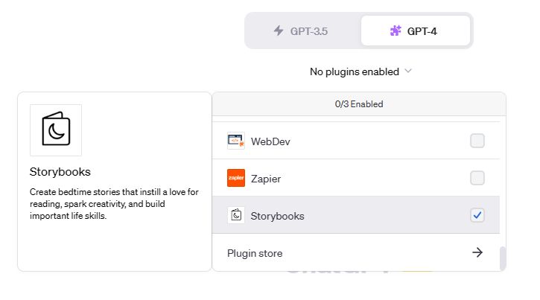This screenshot has height=300, width=540.
Task: Click the small Storybooks icon in the list
Action: click(236, 215)
